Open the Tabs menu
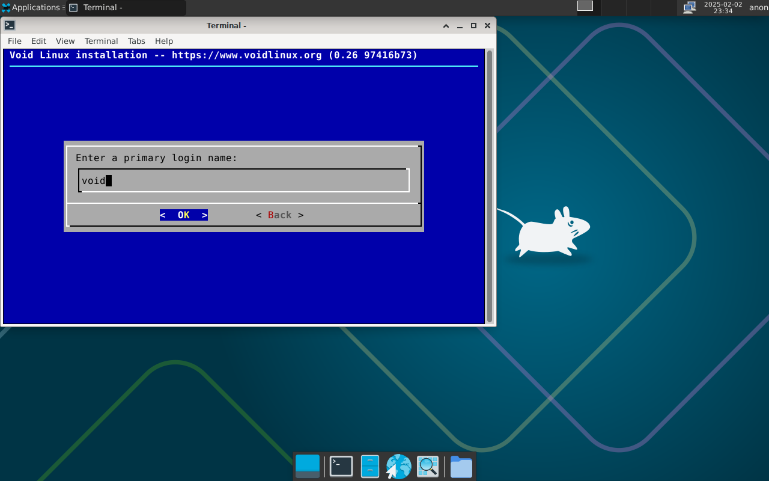 pos(136,41)
